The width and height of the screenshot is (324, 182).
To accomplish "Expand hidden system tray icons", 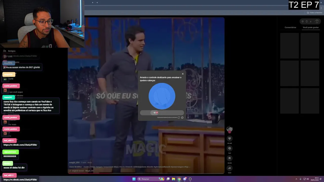I will click(296, 179).
